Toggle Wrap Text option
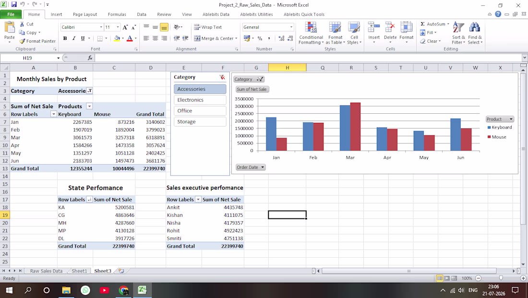Image resolution: width=528 pixels, height=298 pixels. pyautogui.click(x=208, y=27)
